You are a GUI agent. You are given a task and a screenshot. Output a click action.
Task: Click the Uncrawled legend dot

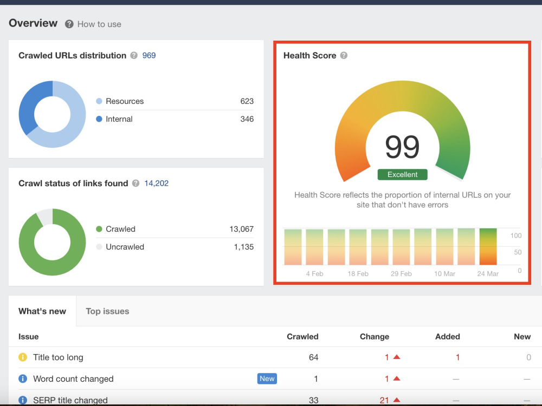(x=99, y=247)
